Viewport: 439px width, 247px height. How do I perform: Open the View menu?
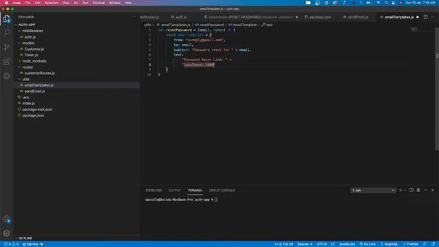pyautogui.click(x=66, y=3)
